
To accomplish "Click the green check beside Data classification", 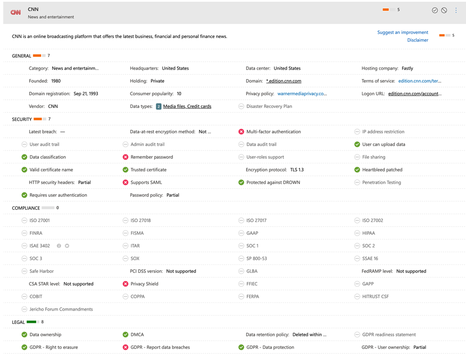I will (x=24, y=157).
